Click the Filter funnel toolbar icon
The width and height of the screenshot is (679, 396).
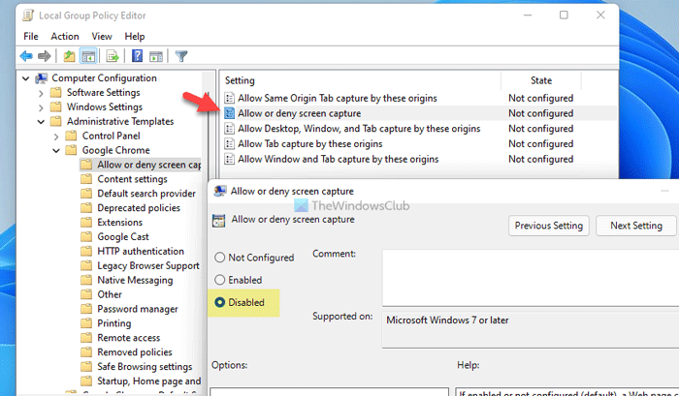pos(181,56)
